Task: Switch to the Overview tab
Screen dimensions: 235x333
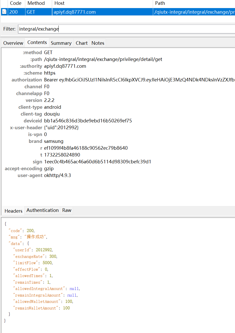Action: point(13,43)
